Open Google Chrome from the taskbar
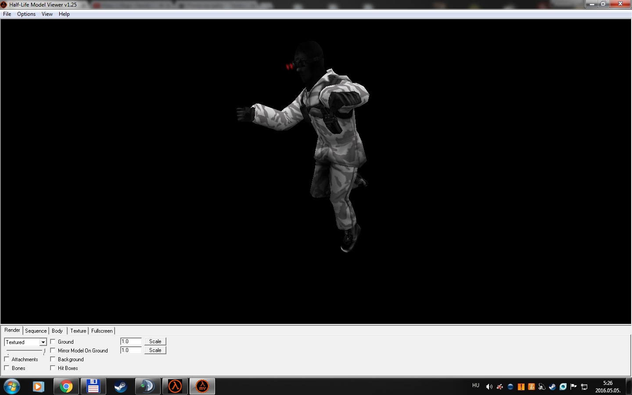 point(66,386)
